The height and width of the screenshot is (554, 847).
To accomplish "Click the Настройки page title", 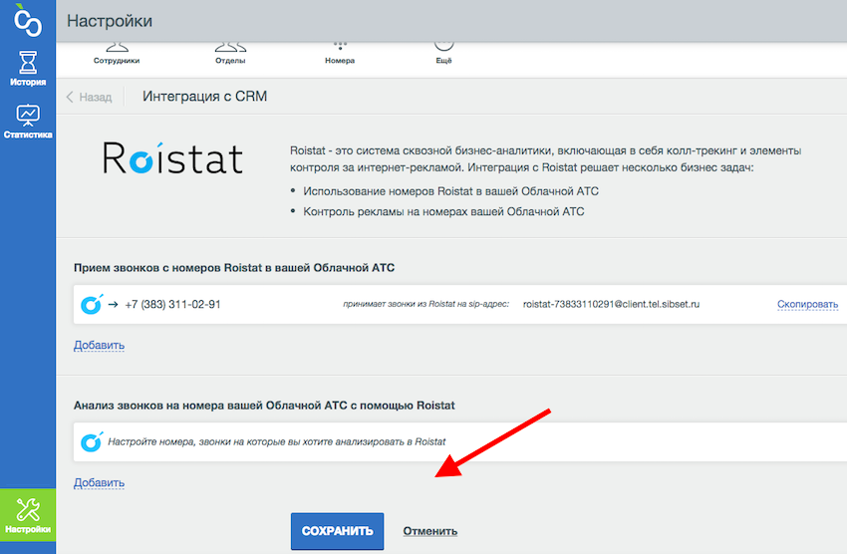I will [110, 21].
